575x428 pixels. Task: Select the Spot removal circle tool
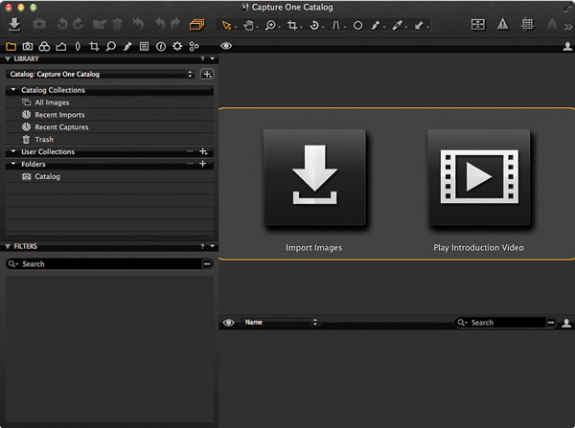[x=357, y=25]
